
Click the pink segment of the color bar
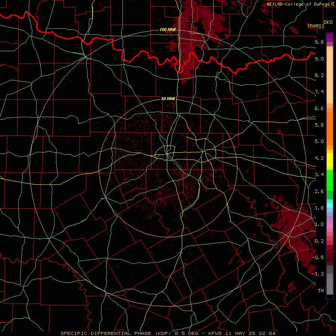pyautogui.click(x=330, y=226)
